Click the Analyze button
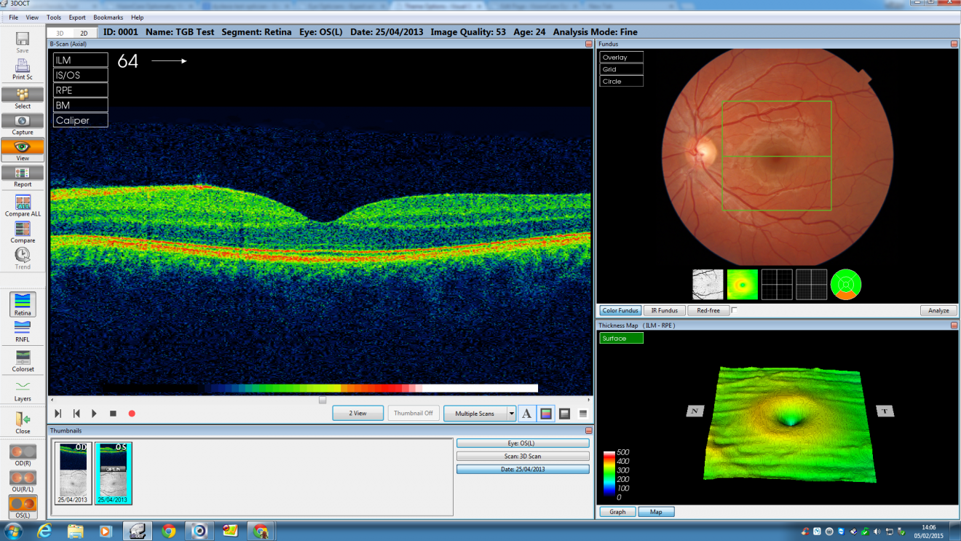Screen dimensions: 961x541 (938, 310)
